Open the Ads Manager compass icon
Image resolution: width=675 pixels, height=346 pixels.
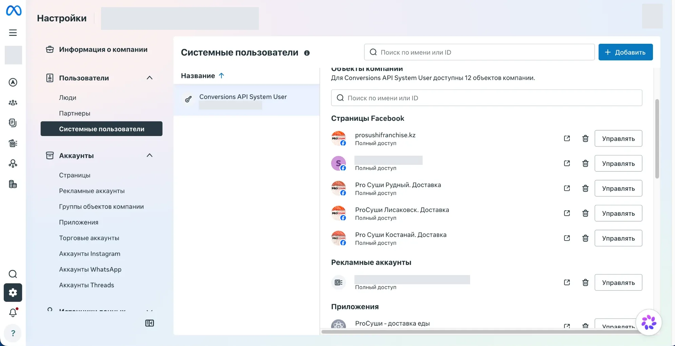(x=13, y=82)
